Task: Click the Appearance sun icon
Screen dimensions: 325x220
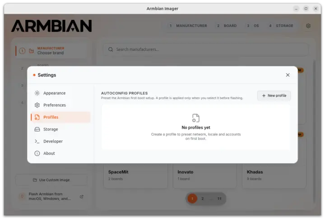Action: (x=37, y=93)
